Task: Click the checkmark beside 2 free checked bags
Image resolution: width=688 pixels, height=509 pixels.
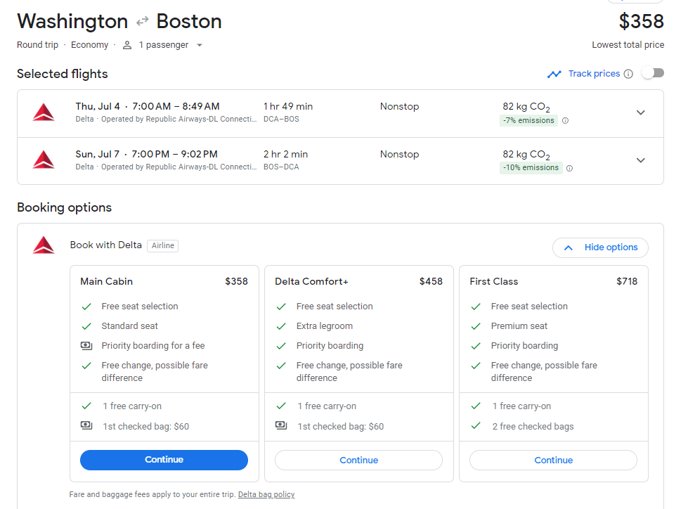Action: (476, 425)
